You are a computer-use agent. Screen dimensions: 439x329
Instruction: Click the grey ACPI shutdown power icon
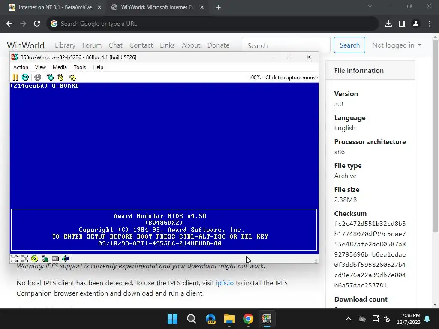point(38,77)
